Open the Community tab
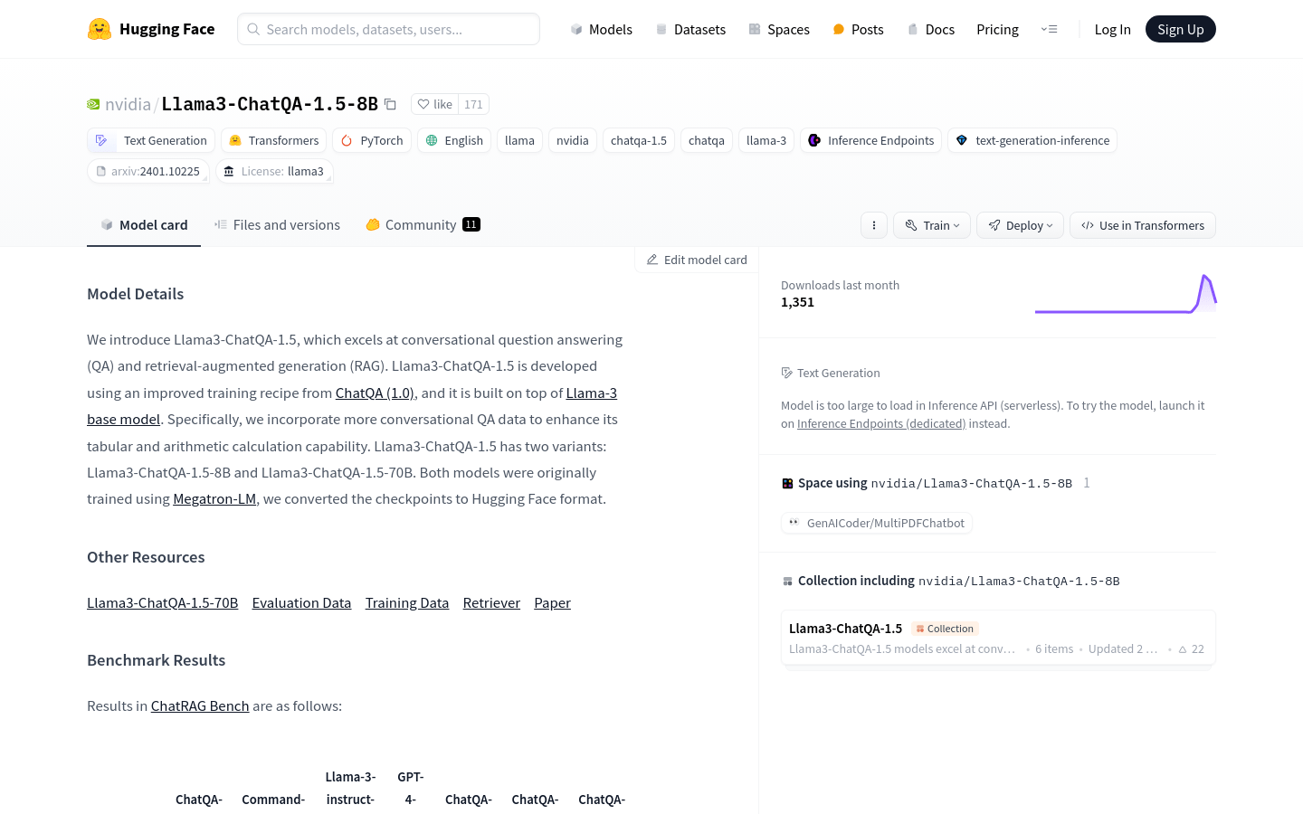 coord(423,224)
